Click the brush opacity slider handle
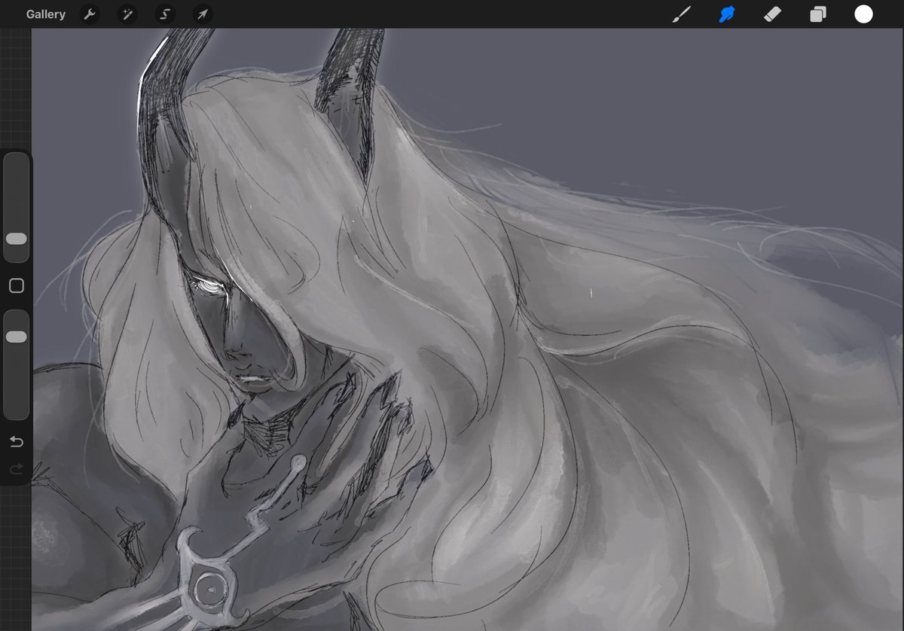 (x=17, y=337)
